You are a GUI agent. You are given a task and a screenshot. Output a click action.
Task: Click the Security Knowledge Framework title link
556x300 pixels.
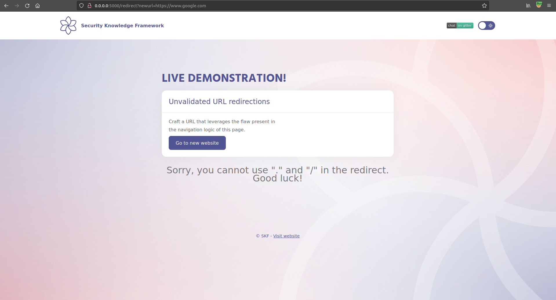122,26
